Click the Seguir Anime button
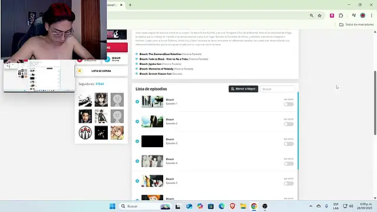This screenshot has height=212, width=377. tap(115, 59)
